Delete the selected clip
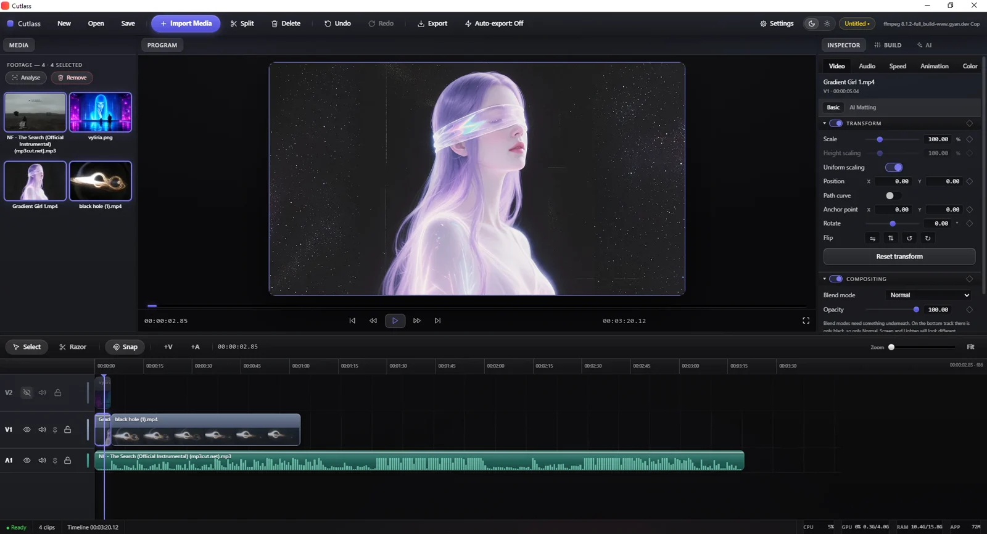 (286, 23)
